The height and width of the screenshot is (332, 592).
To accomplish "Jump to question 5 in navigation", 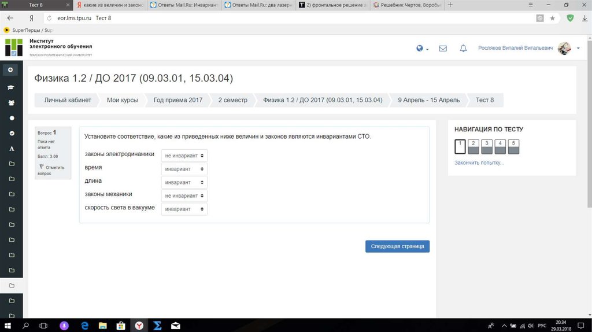I will click(x=513, y=146).
